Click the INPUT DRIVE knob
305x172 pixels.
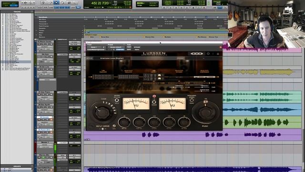click(x=102, y=113)
